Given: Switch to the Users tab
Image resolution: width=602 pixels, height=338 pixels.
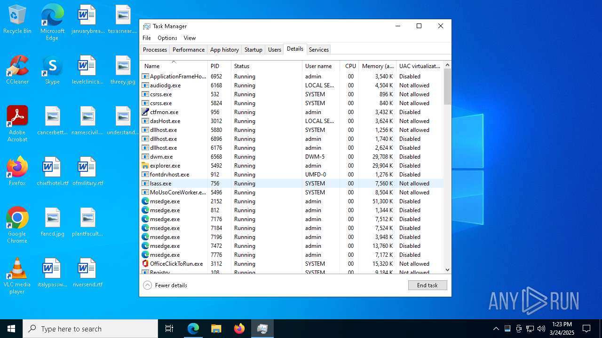Looking at the screenshot, I should 275,50.
